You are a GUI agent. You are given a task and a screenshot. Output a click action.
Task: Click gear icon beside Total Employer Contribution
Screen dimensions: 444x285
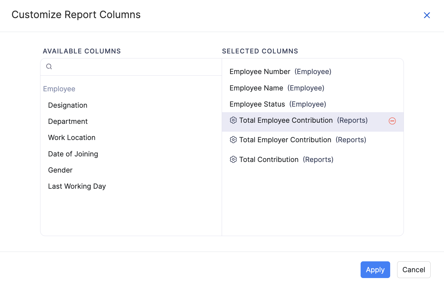pos(233,140)
